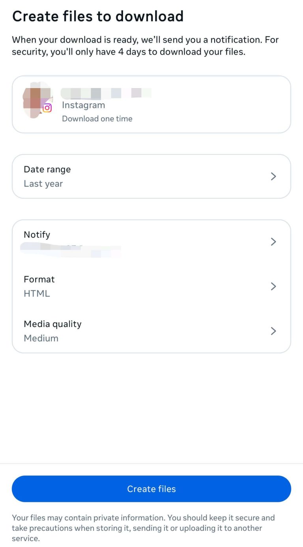Click the Instagram app icon badge
The height and width of the screenshot is (547, 303).
coord(47,107)
